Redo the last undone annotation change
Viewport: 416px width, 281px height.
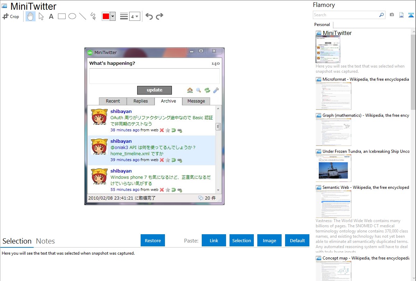159,16
